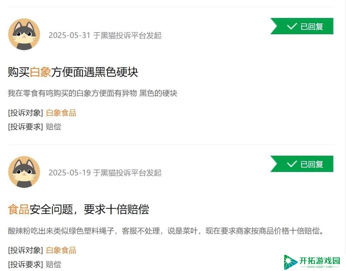Click the cat avatar of the 2025-05-31 complaint
This screenshot has height=271, width=346.
(24, 34)
